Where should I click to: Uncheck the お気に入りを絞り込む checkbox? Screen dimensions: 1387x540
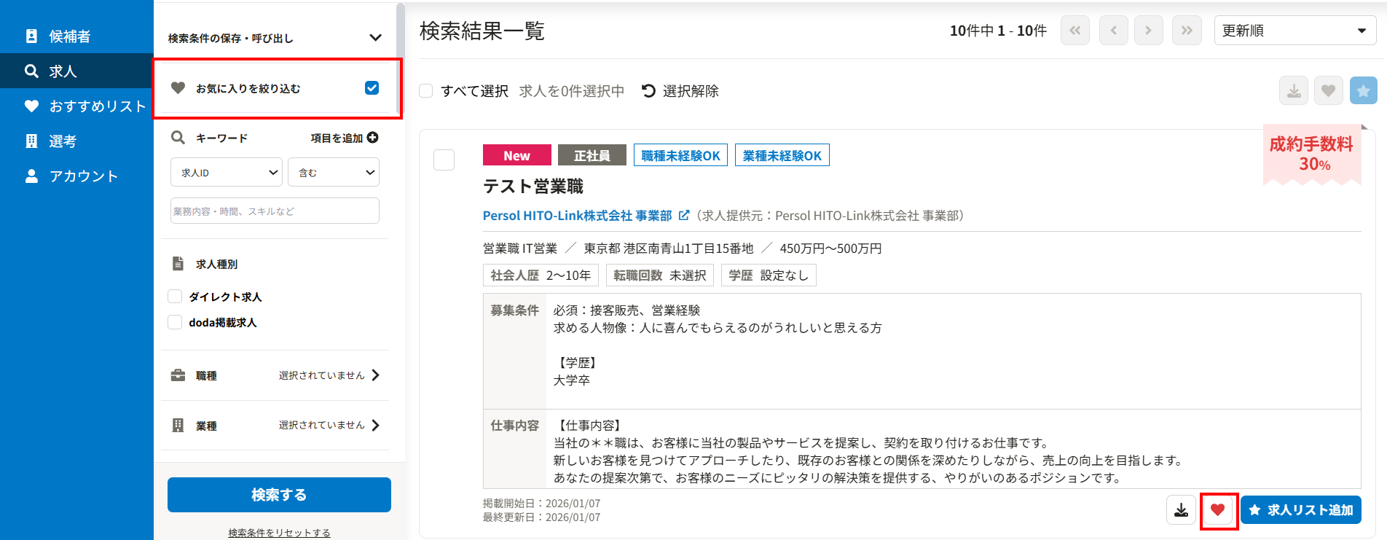[372, 88]
